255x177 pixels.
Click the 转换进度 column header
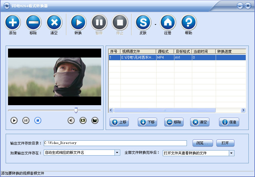coord(231,52)
